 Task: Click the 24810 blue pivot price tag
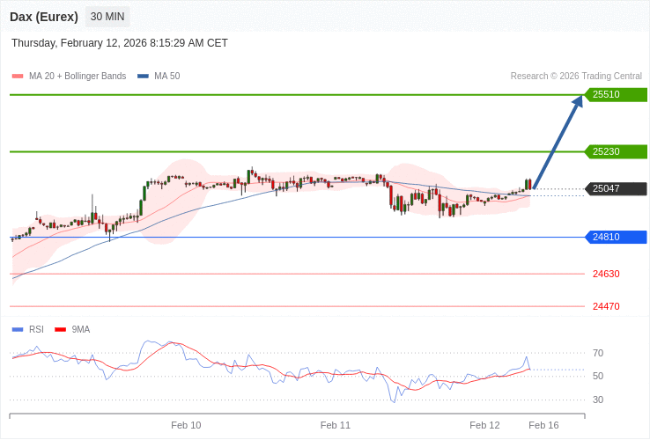(x=616, y=237)
